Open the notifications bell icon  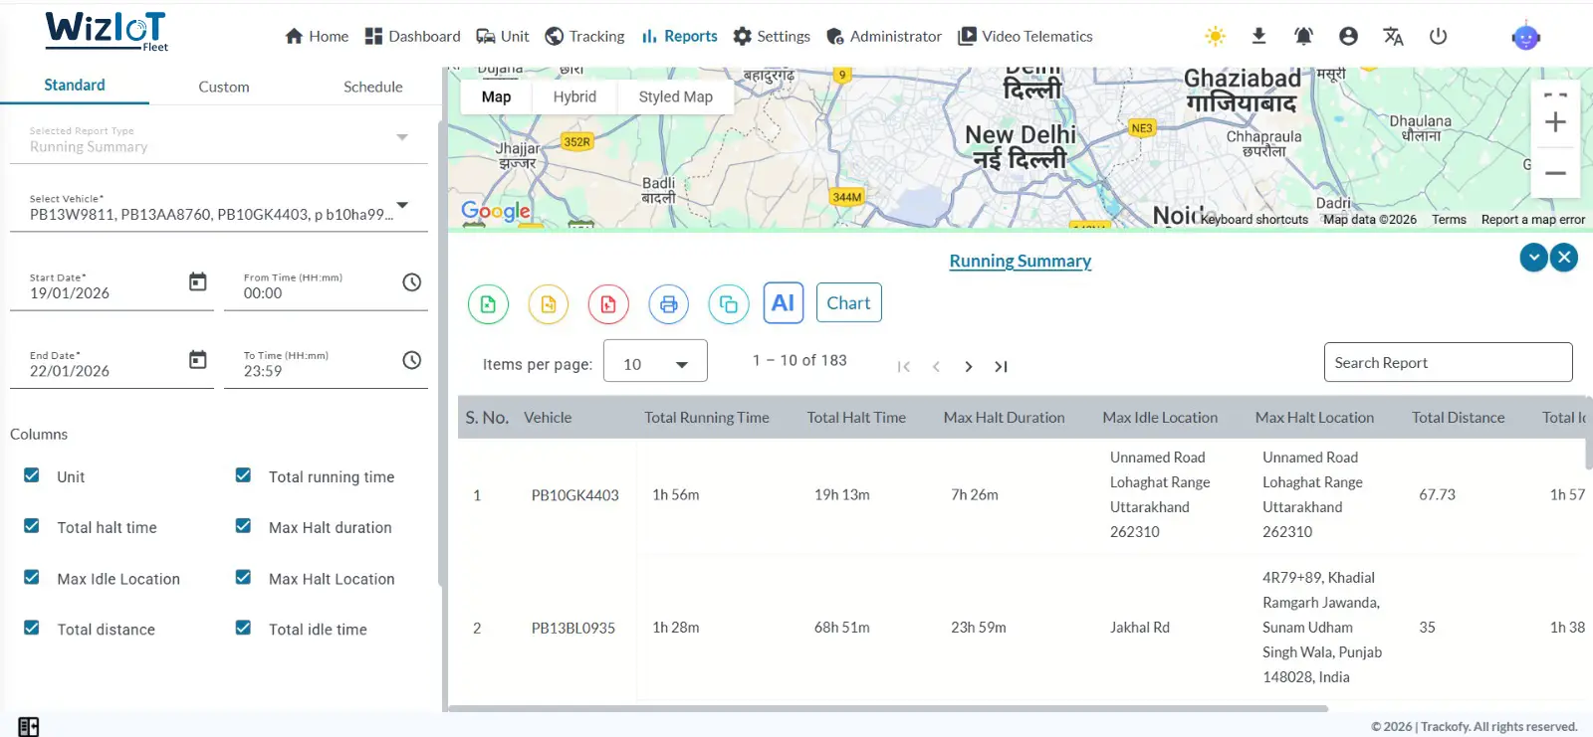pos(1303,37)
